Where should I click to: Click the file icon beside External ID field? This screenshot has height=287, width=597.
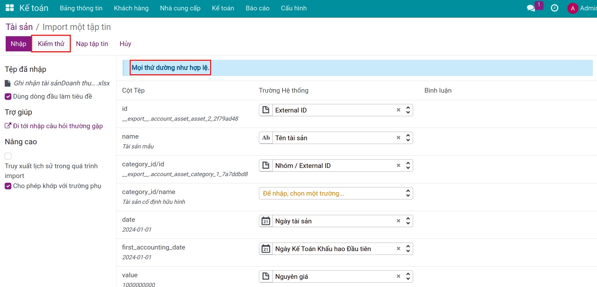[266, 110]
